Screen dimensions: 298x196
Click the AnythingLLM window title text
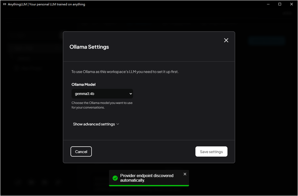click(x=46, y=4)
